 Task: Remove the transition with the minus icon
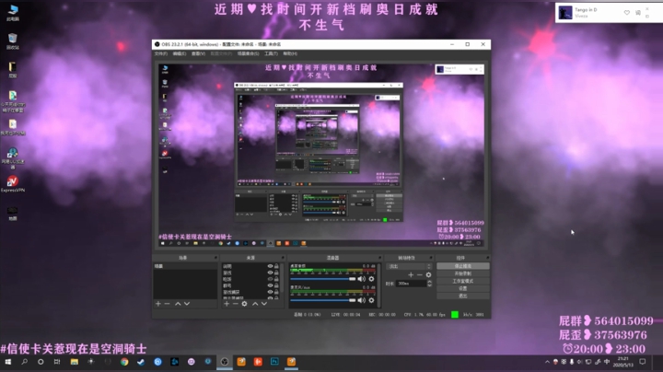[420, 274]
